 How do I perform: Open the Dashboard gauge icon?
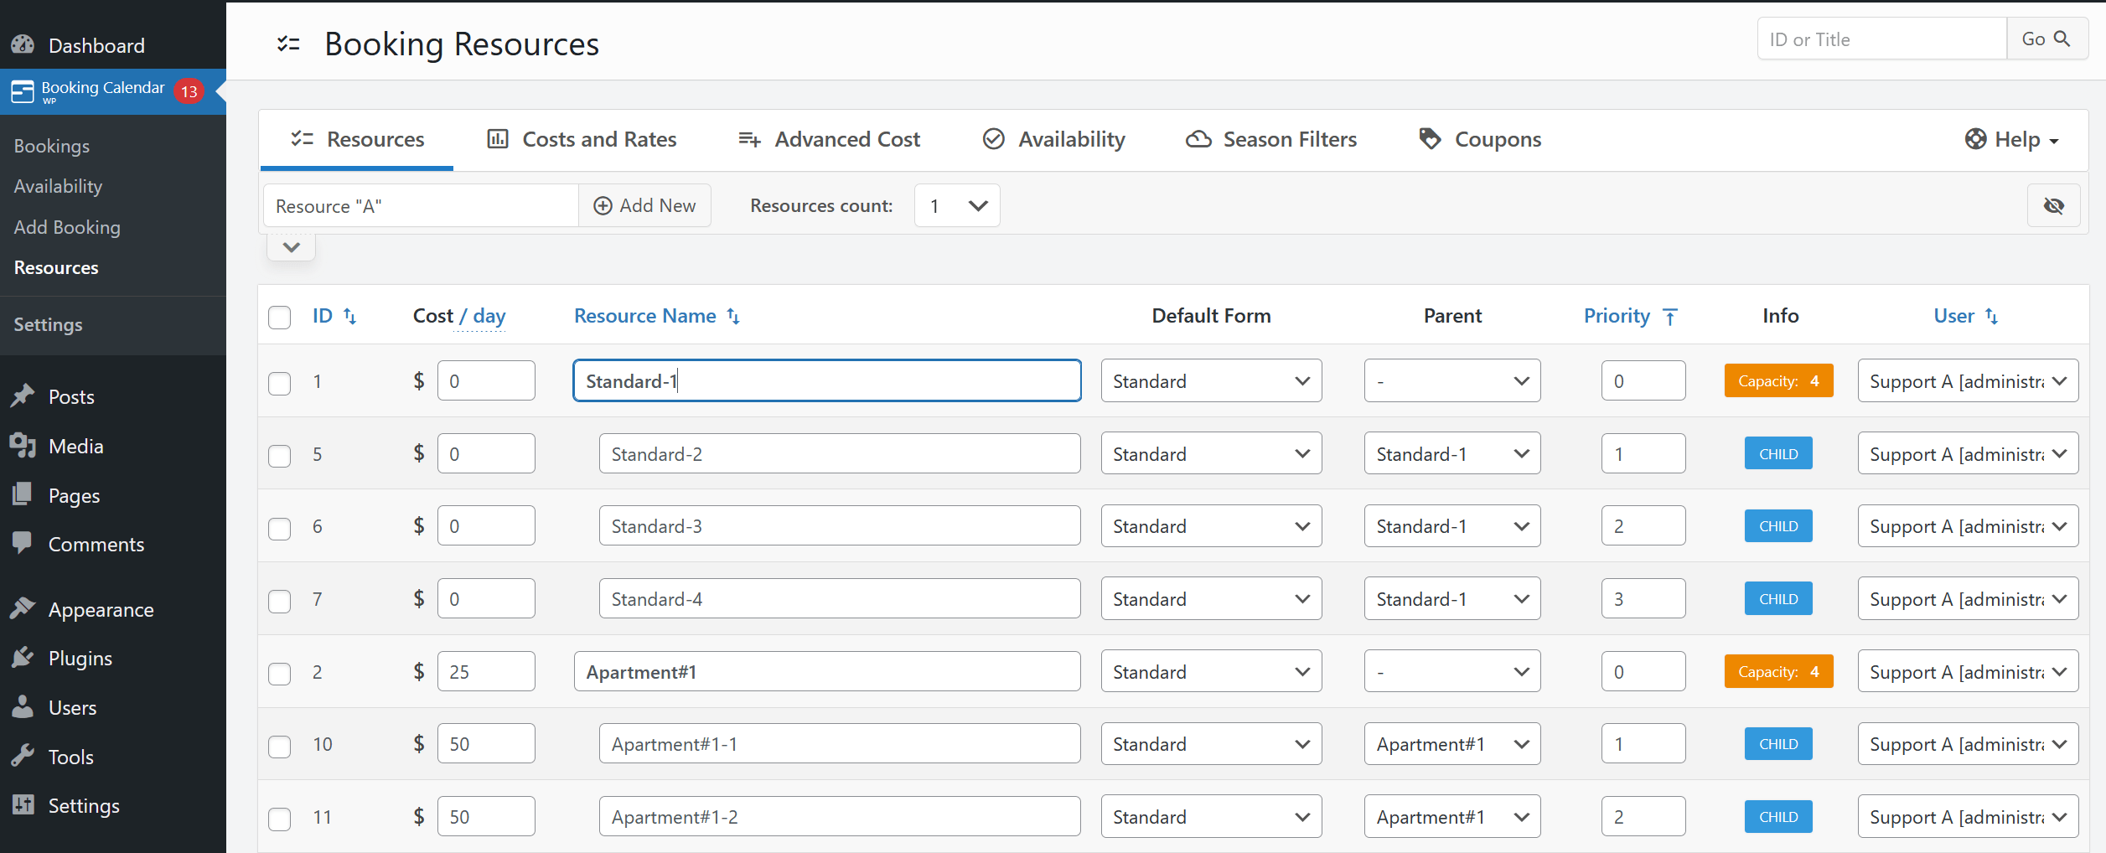[x=23, y=44]
